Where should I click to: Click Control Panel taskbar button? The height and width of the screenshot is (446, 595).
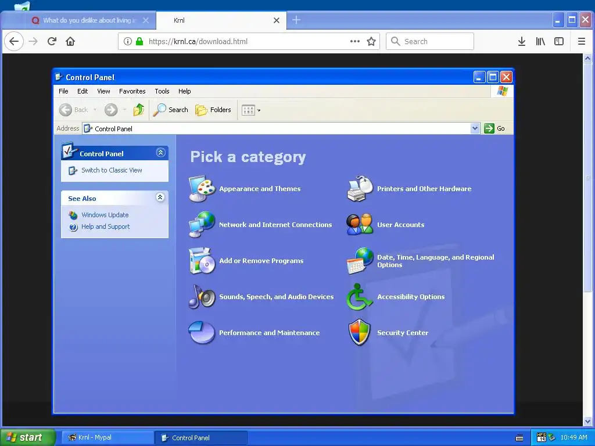(200, 438)
